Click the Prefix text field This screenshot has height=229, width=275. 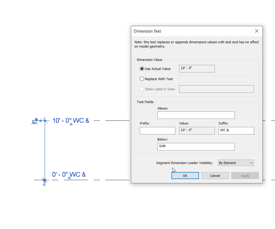tap(157, 130)
